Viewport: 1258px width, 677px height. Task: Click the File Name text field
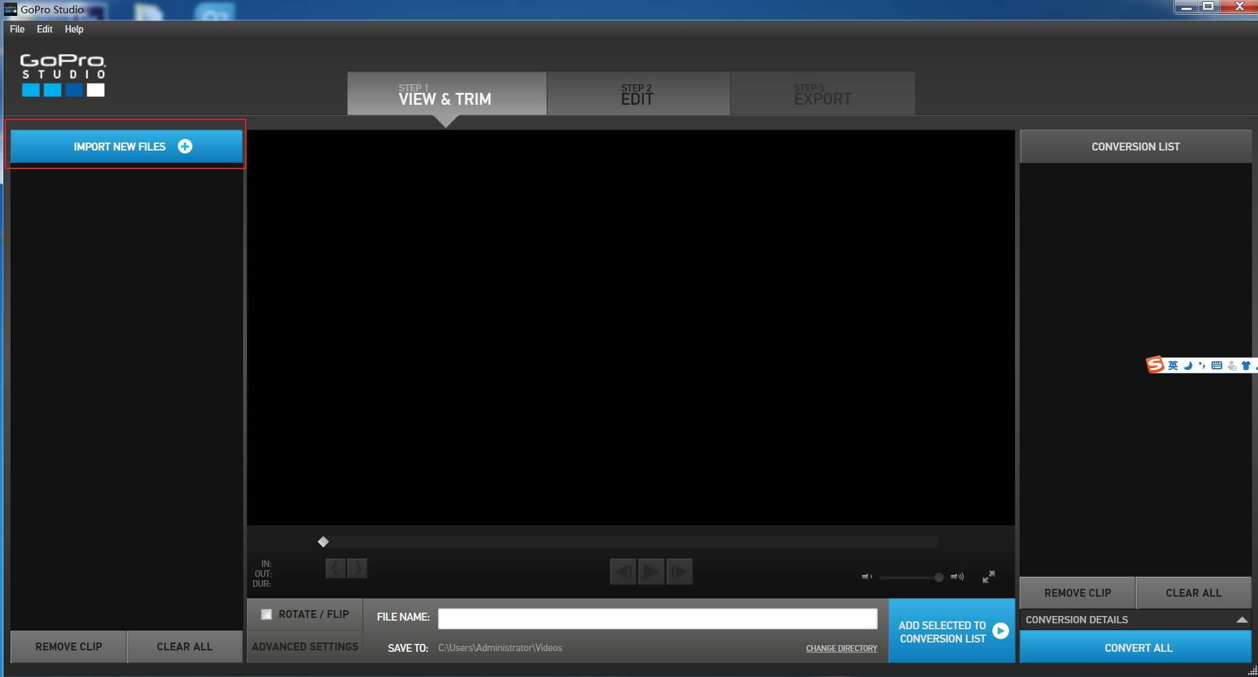657,619
